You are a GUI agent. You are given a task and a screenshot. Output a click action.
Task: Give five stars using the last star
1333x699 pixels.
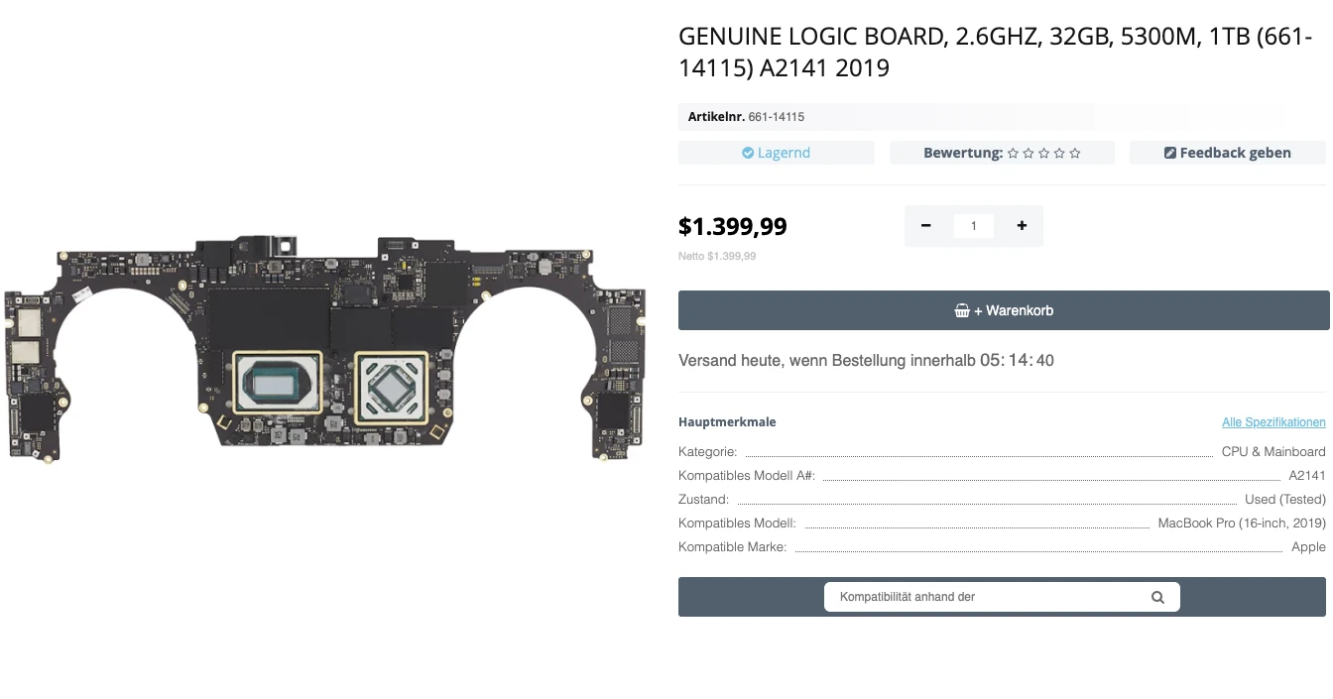click(1075, 154)
